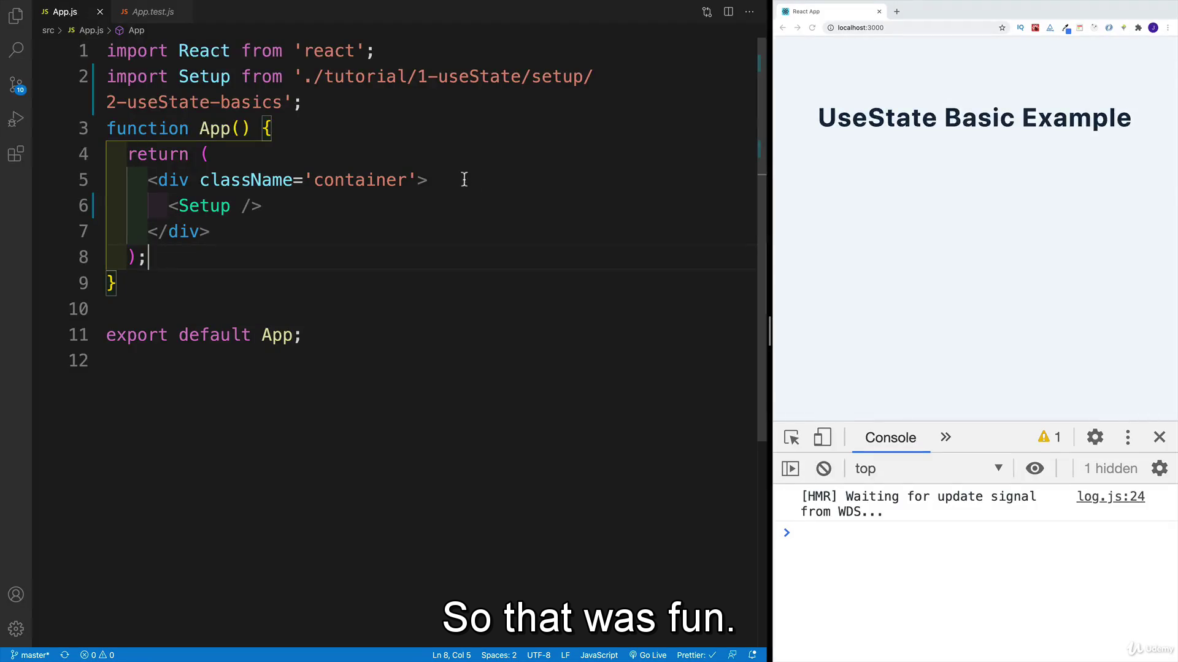Show more DevTools tabs

pos(945,437)
